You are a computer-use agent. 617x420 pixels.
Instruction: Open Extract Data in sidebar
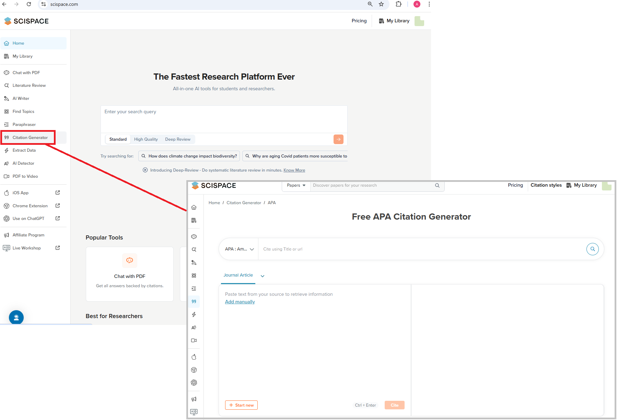coord(34,150)
